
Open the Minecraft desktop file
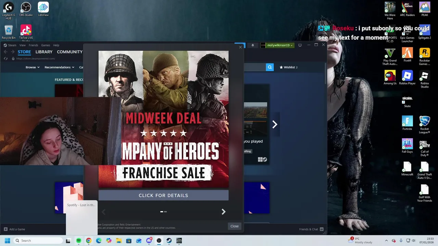coord(407,169)
